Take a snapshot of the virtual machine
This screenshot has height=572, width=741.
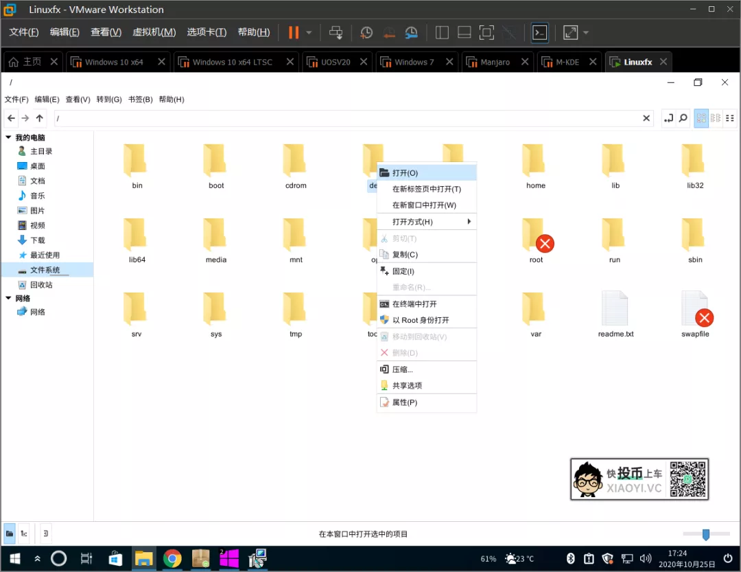click(x=366, y=32)
